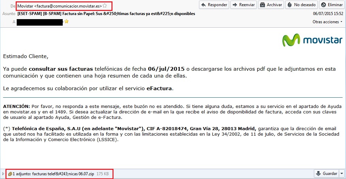Click the Responder reply button
This screenshot has width=346, height=179.
coord(214,5)
